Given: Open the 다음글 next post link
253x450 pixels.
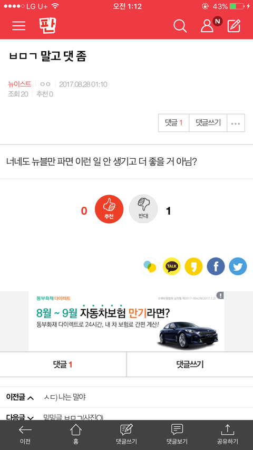Looking at the screenshot, I should coord(126,414).
